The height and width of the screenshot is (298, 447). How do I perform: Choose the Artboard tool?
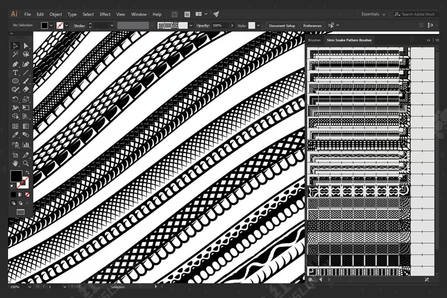[x=15, y=155]
